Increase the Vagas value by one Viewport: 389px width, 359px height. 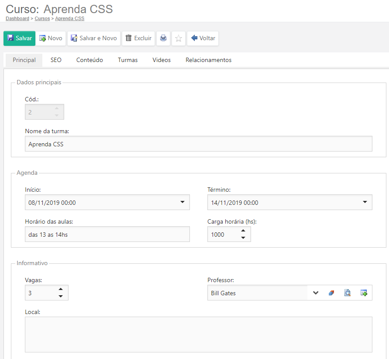coord(61,289)
